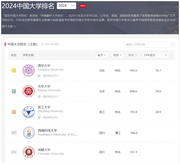Click the Peking University English name
The height and width of the screenshot is (164, 180).
[x=49, y=90]
